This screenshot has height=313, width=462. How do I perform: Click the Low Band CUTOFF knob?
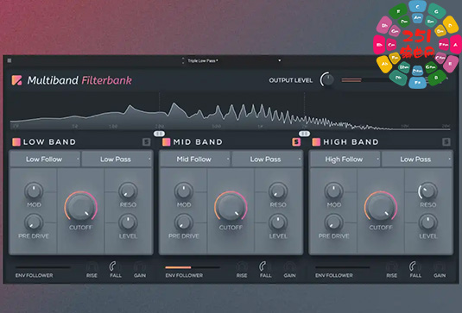tap(80, 207)
